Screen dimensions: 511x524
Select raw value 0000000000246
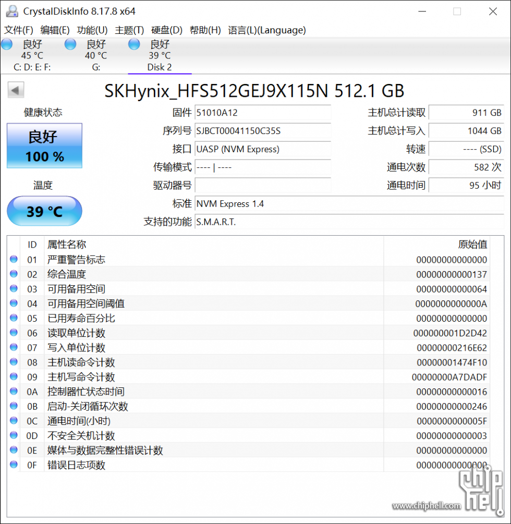point(452,406)
